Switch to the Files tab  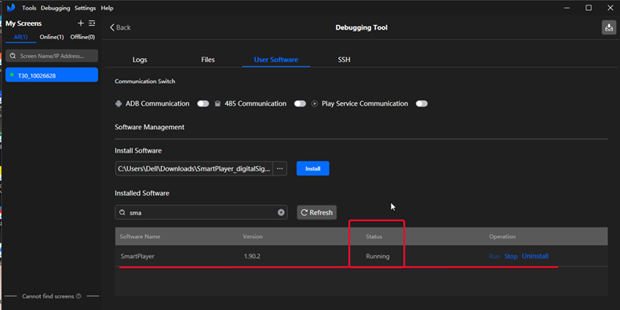tap(208, 59)
